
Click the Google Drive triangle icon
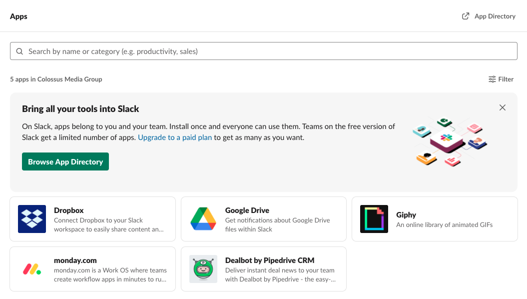tap(203, 219)
